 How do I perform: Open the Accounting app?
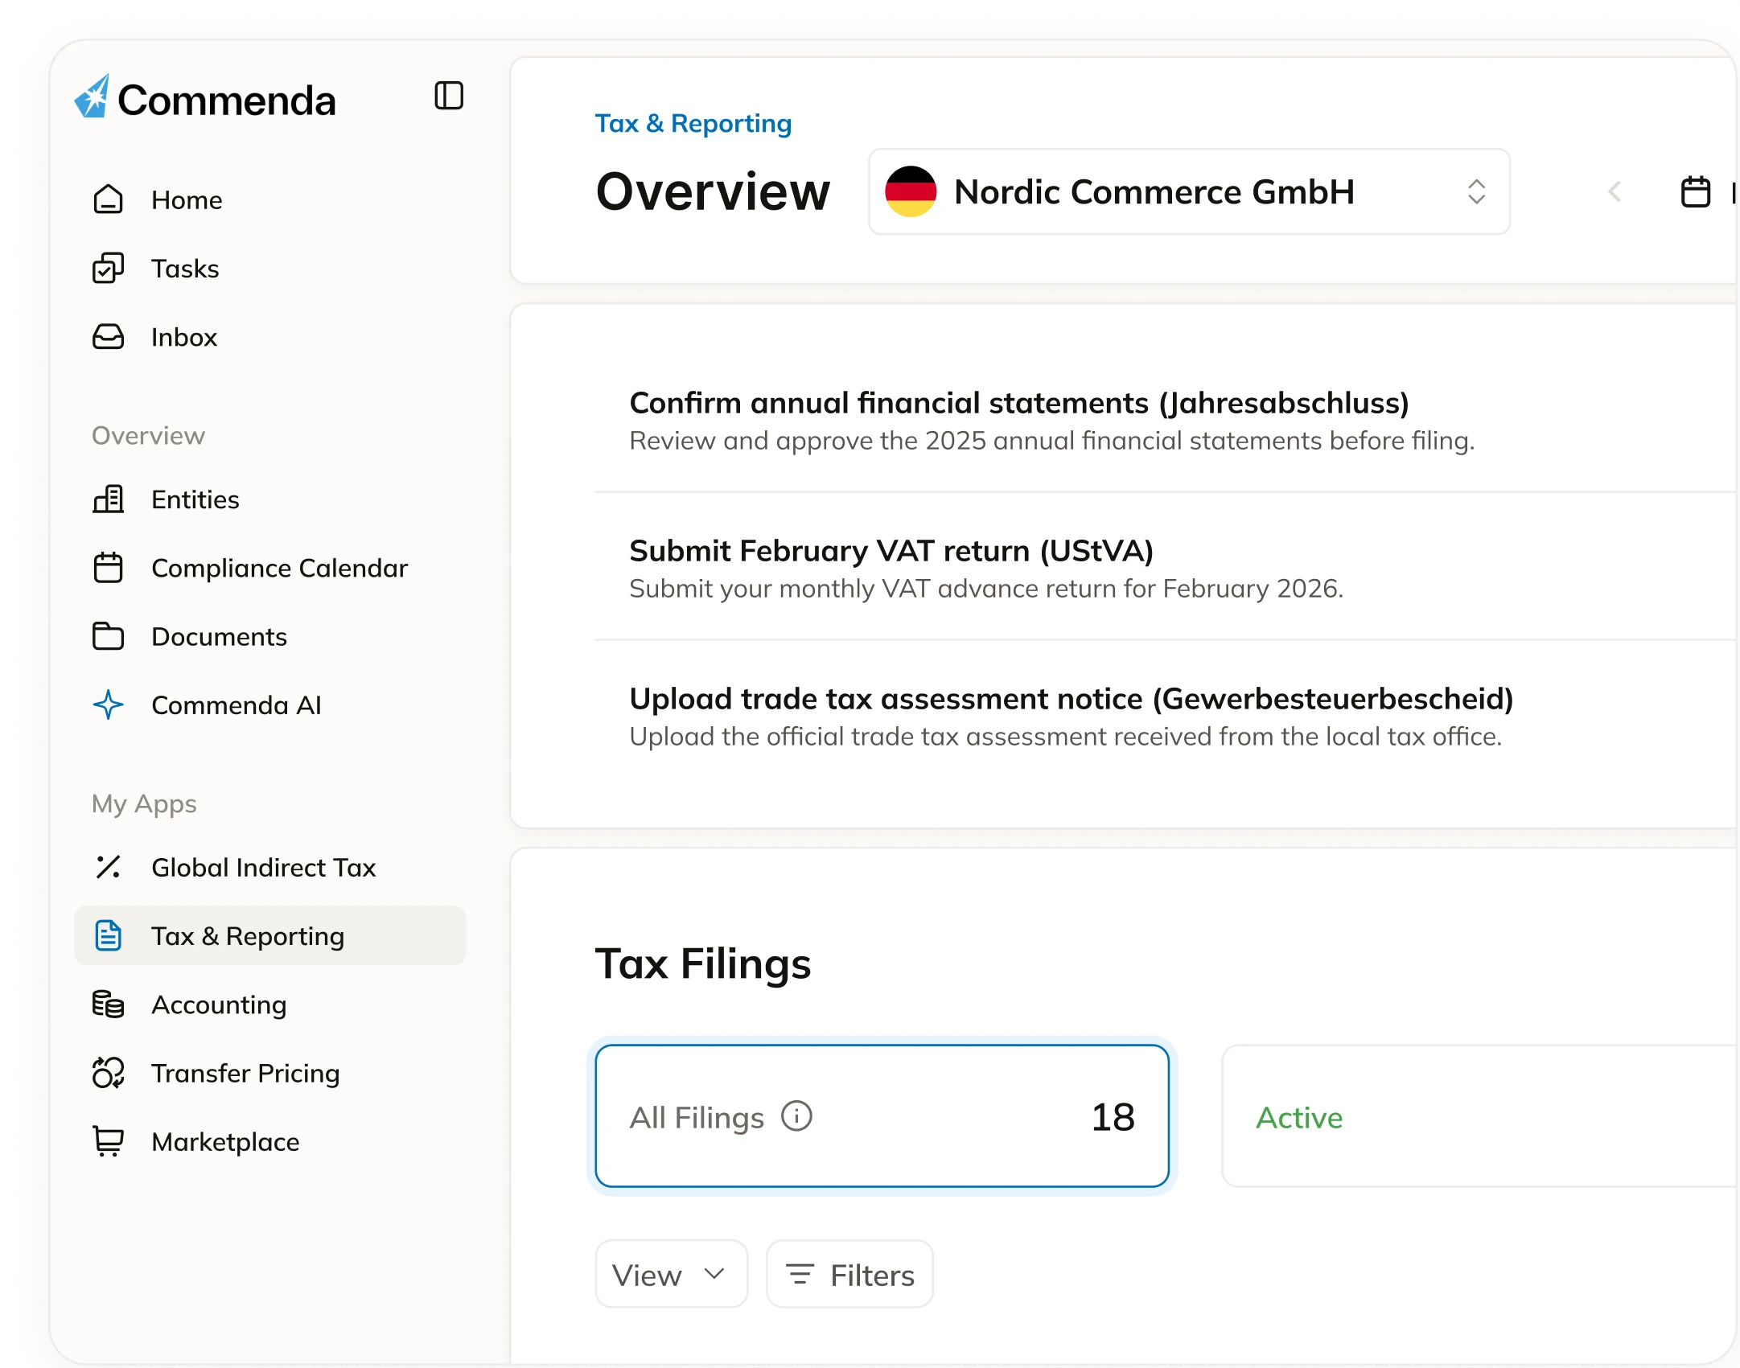269,1004
